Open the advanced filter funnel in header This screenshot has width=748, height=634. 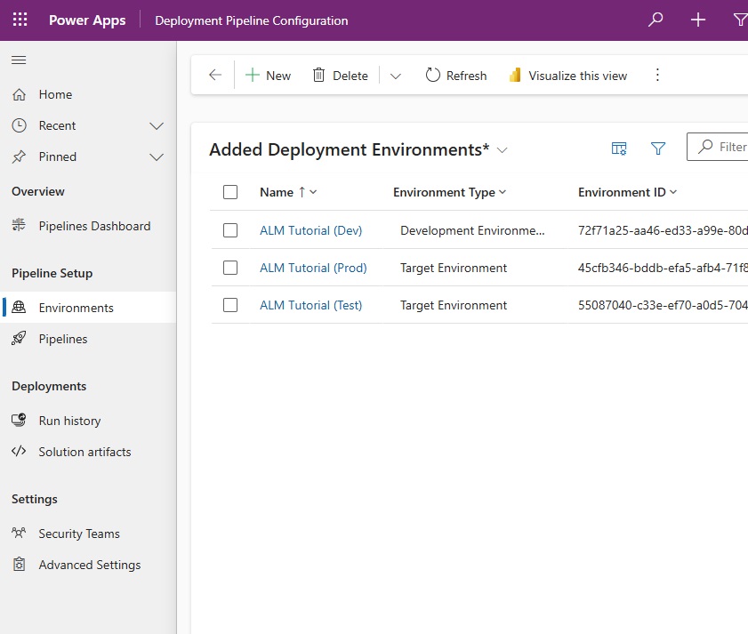click(740, 20)
